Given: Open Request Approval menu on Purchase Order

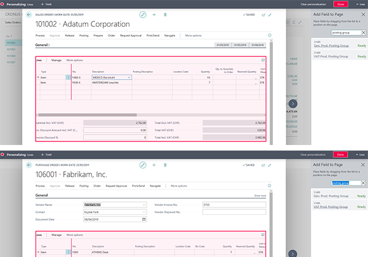Looking at the screenshot, I should (x=117, y=185).
